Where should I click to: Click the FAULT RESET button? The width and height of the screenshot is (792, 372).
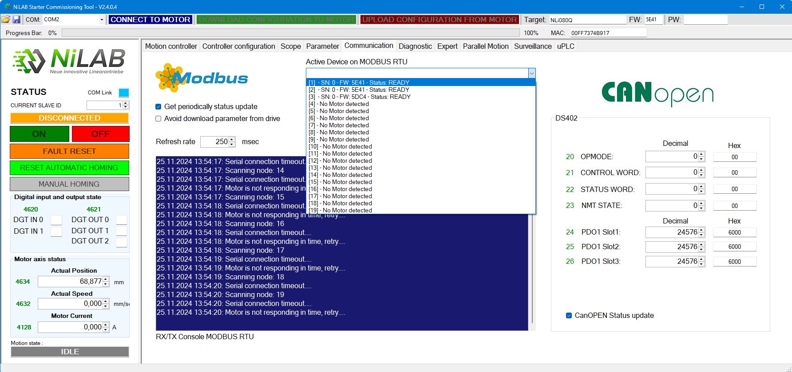click(69, 151)
